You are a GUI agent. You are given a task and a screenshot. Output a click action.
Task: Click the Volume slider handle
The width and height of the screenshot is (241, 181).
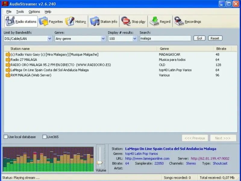(100, 163)
